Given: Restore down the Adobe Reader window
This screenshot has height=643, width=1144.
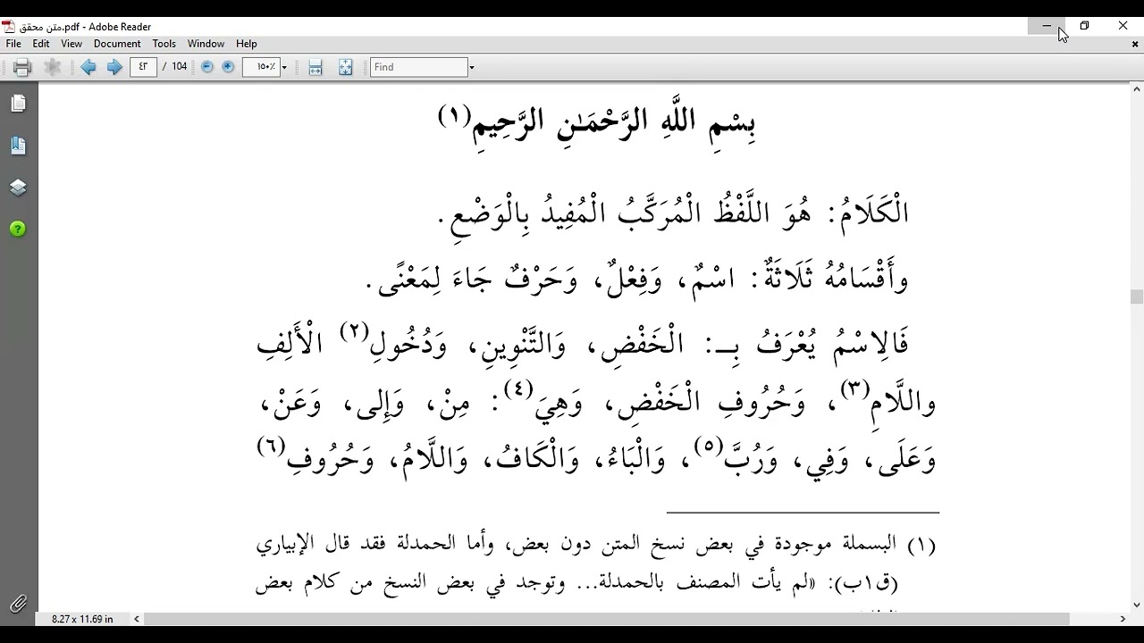Looking at the screenshot, I should 1084,26.
